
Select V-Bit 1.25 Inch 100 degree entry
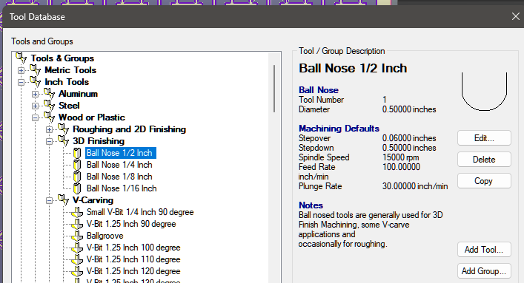point(133,248)
